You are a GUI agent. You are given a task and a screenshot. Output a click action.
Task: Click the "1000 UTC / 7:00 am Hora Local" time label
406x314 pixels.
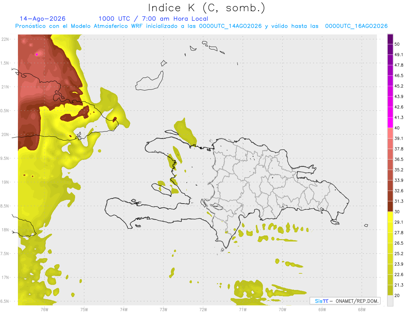coord(153,19)
